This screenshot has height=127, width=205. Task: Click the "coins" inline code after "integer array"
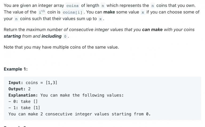(72, 6)
